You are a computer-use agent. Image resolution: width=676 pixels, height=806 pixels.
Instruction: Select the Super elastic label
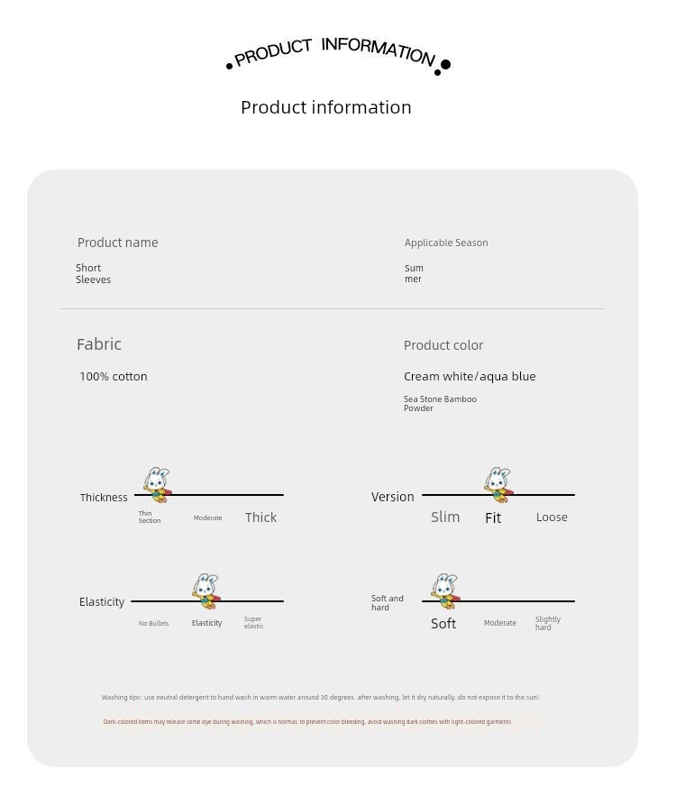[x=253, y=622]
